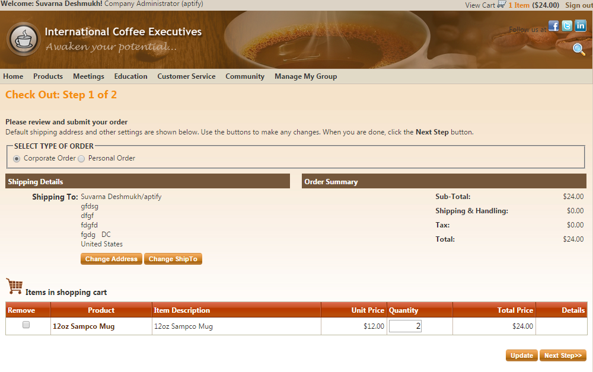This screenshot has width=593, height=372.
Task: Click the Sub-Total label in Order Summary
Action: [452, 197]
